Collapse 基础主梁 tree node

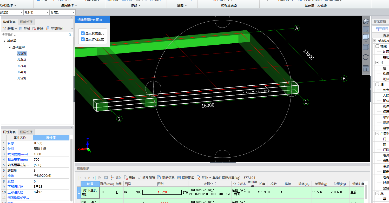(10, 47)
